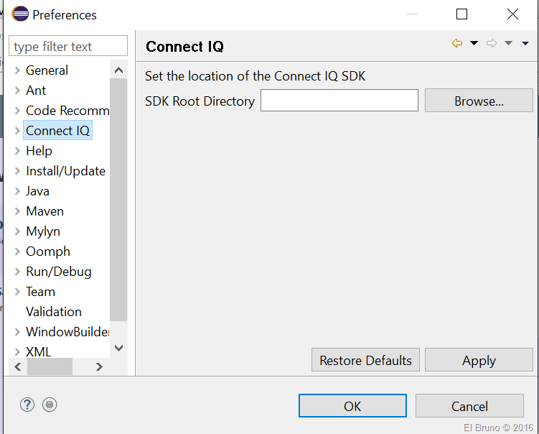This screenshot has height=434, width=539.
Task: Apply the preference changes
Action: click(x=479, y=360)
